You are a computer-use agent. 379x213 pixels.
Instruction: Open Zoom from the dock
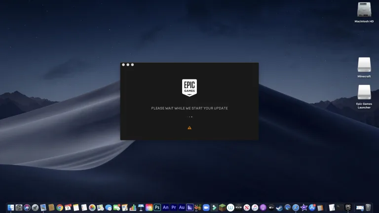(206, 208)
